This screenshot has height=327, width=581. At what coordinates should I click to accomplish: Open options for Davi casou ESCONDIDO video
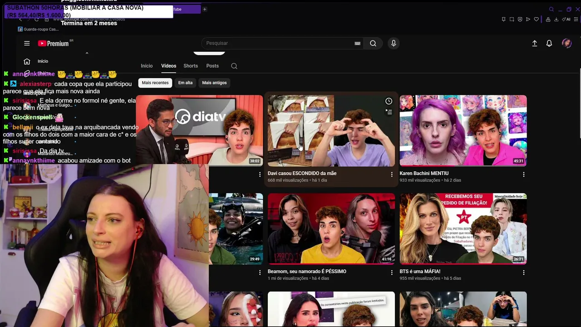pyautogui.click(x=392, y=174)
